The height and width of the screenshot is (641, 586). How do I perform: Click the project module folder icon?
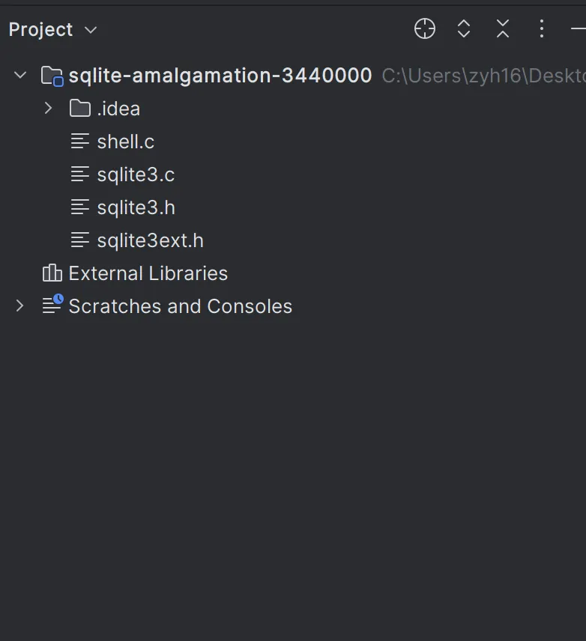[x=52, y=76]
